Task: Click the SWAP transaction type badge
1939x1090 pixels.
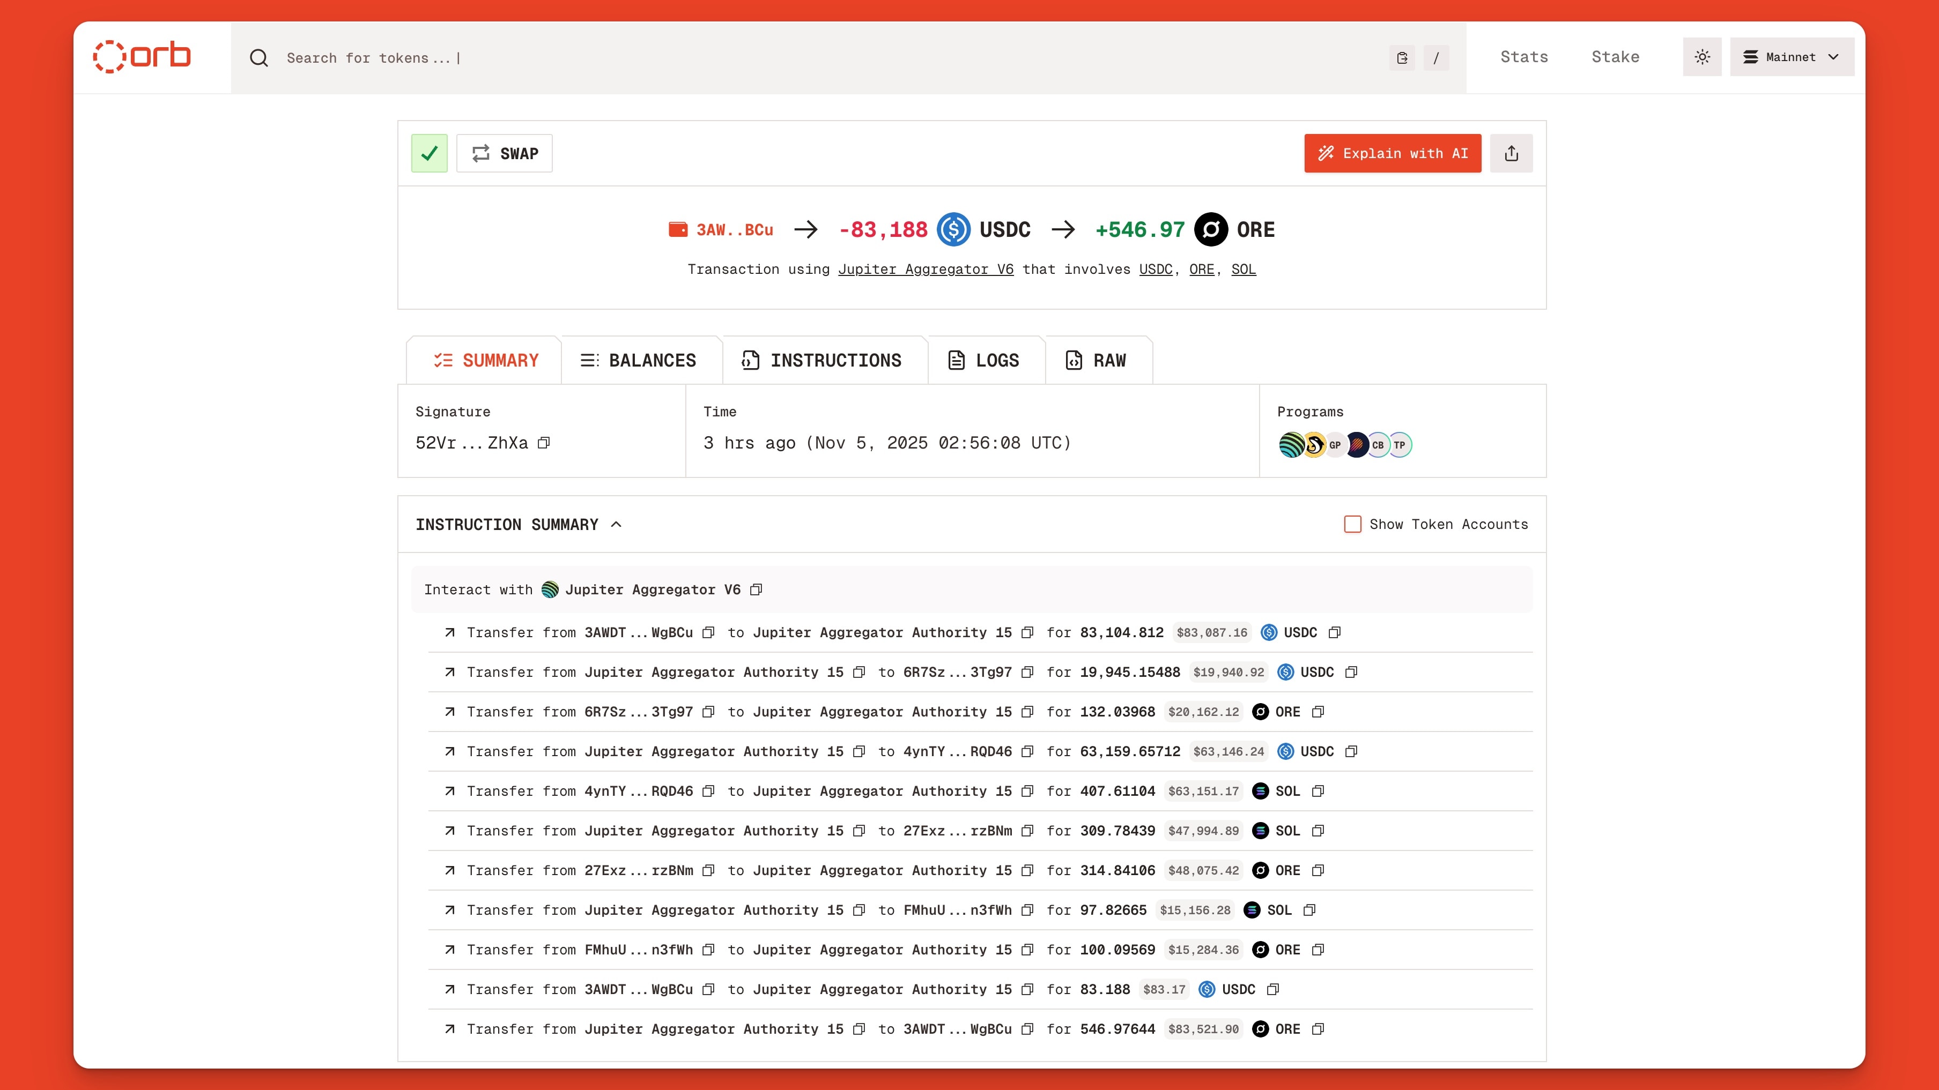Action: pos(504,153)
